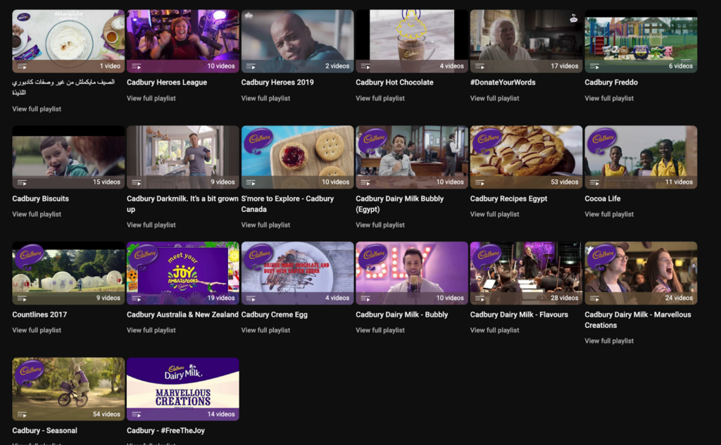Viewport: 721px width, 445px height.
Task: Click playlist icon on Countlines 2017 thumbnail
Action: (x=22, y=298)
